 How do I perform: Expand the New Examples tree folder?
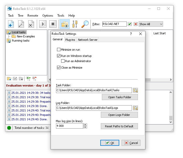click(x=9, y=36)
